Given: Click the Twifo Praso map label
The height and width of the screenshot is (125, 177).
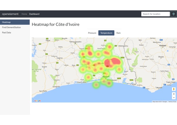Looking at the screenshot, I should [x=164, y=71].
